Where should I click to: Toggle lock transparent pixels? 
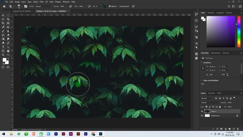tap(207, 107)
